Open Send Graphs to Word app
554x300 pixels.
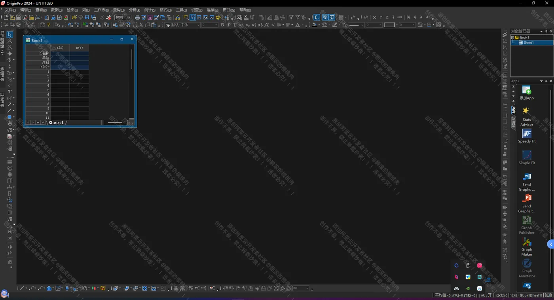(527, 182)
